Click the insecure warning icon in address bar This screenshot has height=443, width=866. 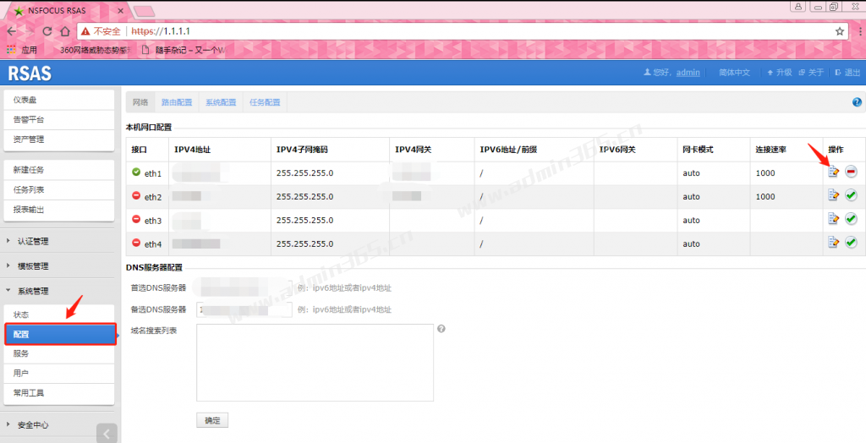pyautogui.click(x=85, y=31)
